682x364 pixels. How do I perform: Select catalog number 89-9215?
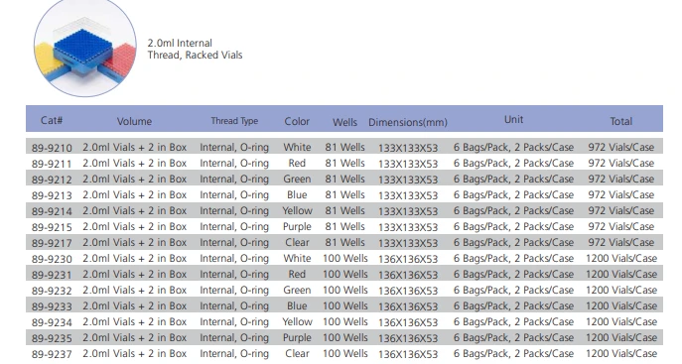(x=52, y=227)
